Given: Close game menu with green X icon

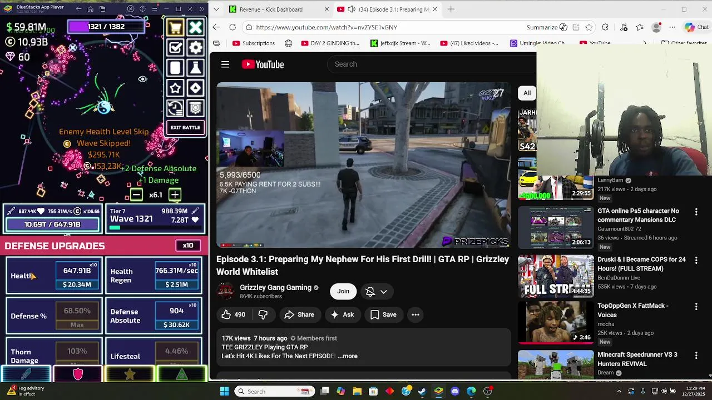Looking at the screenshot, I should [195, 27].
